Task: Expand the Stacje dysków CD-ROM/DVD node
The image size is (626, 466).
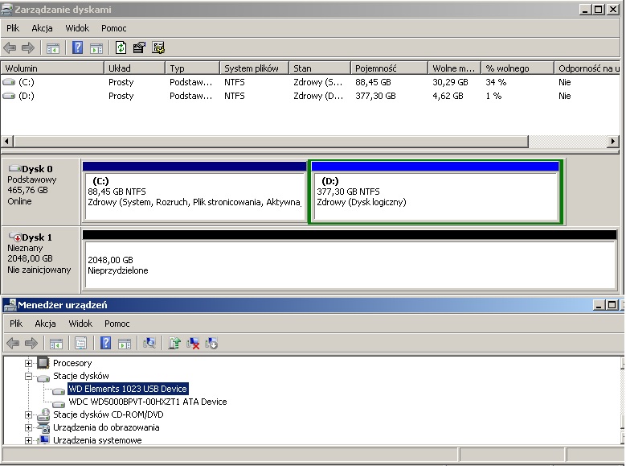Action: click(x=30, y=414)
